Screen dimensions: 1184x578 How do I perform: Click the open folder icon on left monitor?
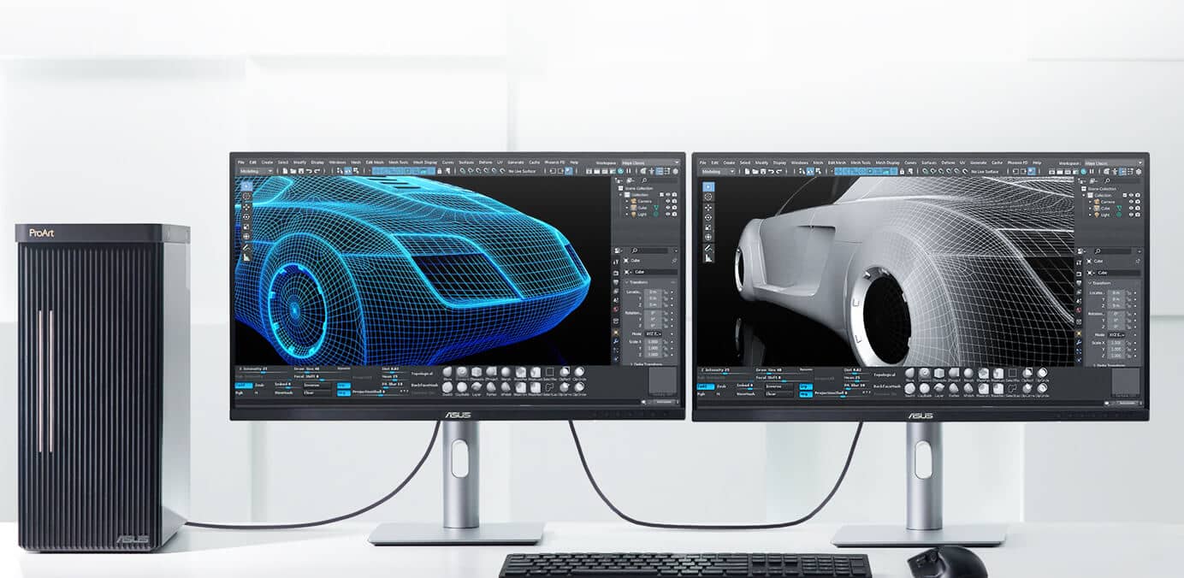pyautogui.click(x=293, y=171)
